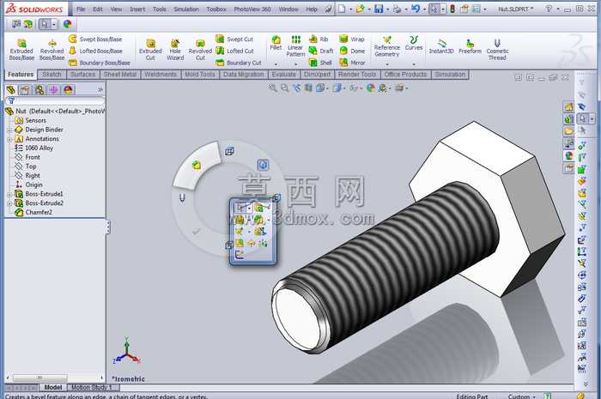Switch to the Evaluate tab
Screen dimensions: 601x399
pyautogui.click(x=283, y=75)
